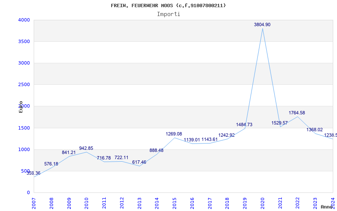This screenshot has width=337, height=211.
Task: Click the 4000 y-axis tick label
Action: pyautogui.click(x=24, y=20)
